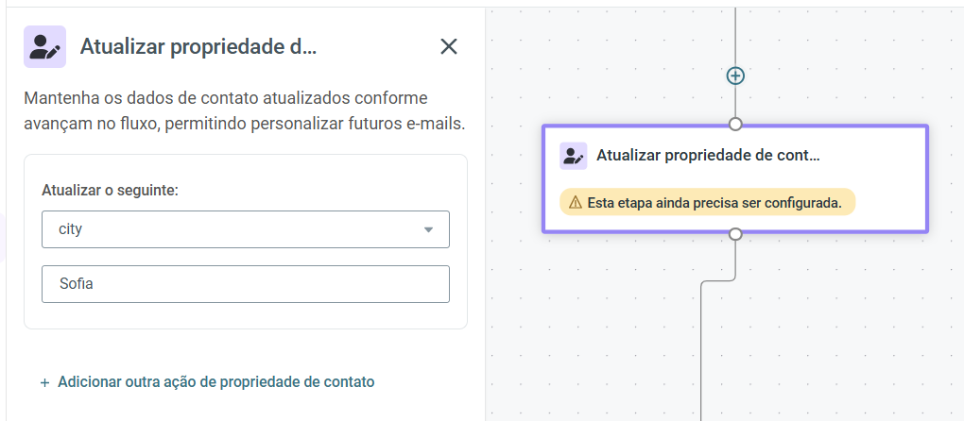Click the dropdown arrow in the city field
Image resolution: width=964 pixels, height=421 pixels.
point(428,230)
